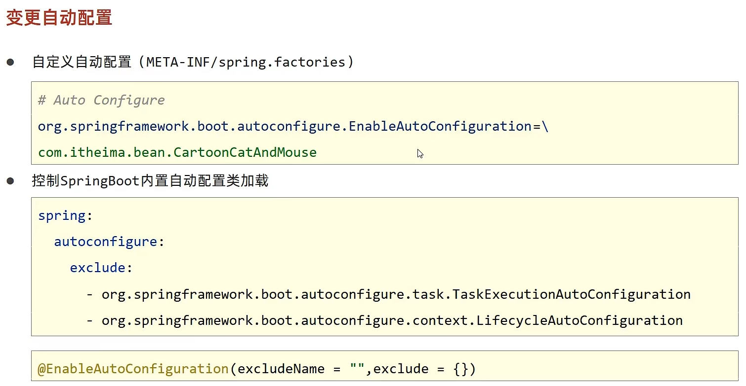This screenshot has width=746, height=386.
Task: Click com.itheima.bean.CartoonCatAndMouse value
Action: click(x=177, y=152)
